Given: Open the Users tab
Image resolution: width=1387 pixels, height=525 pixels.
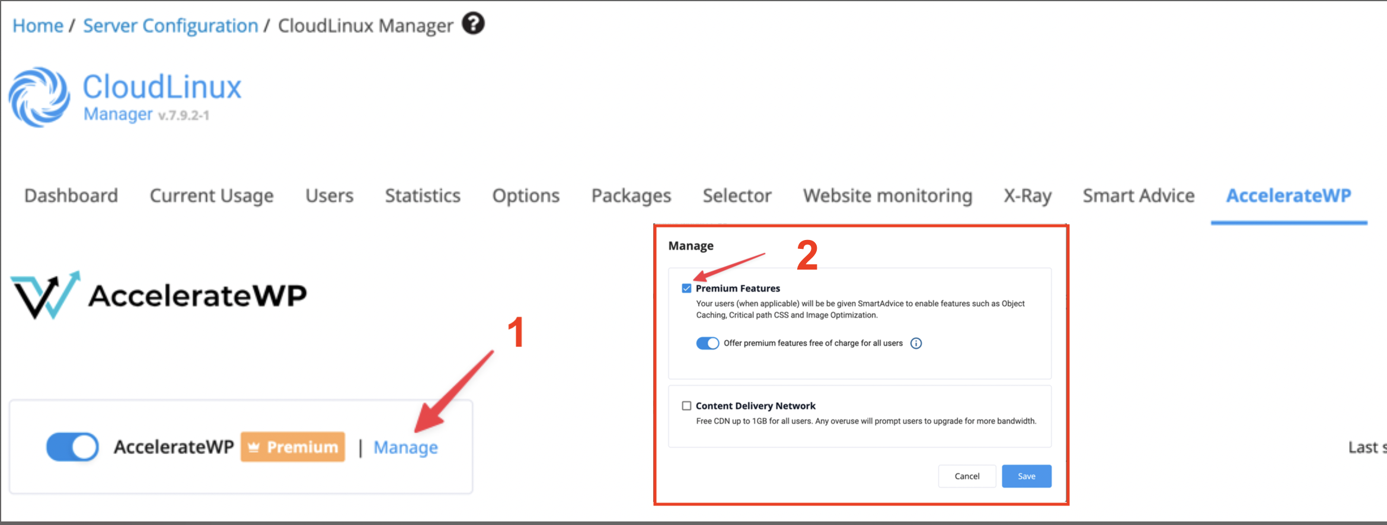Looking at the screenshot, I should coord(330,196).
